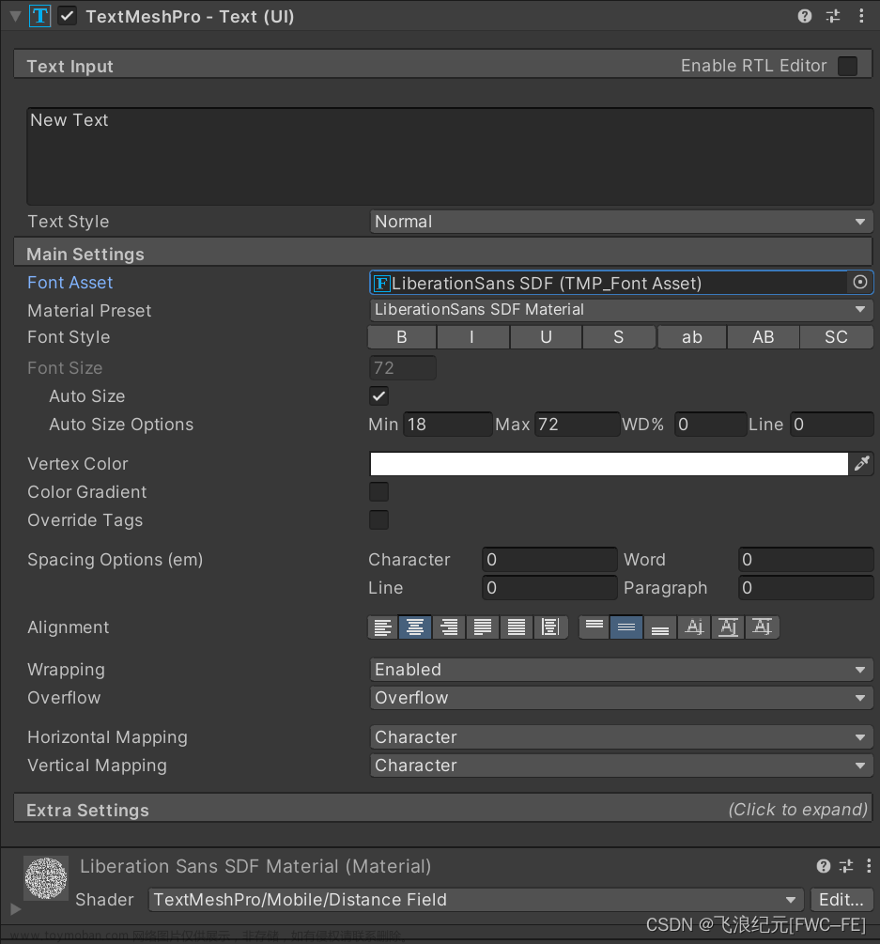Toggle small caps SC font style
This screenshot has width=880, height=944.
(x=837, y=337)
